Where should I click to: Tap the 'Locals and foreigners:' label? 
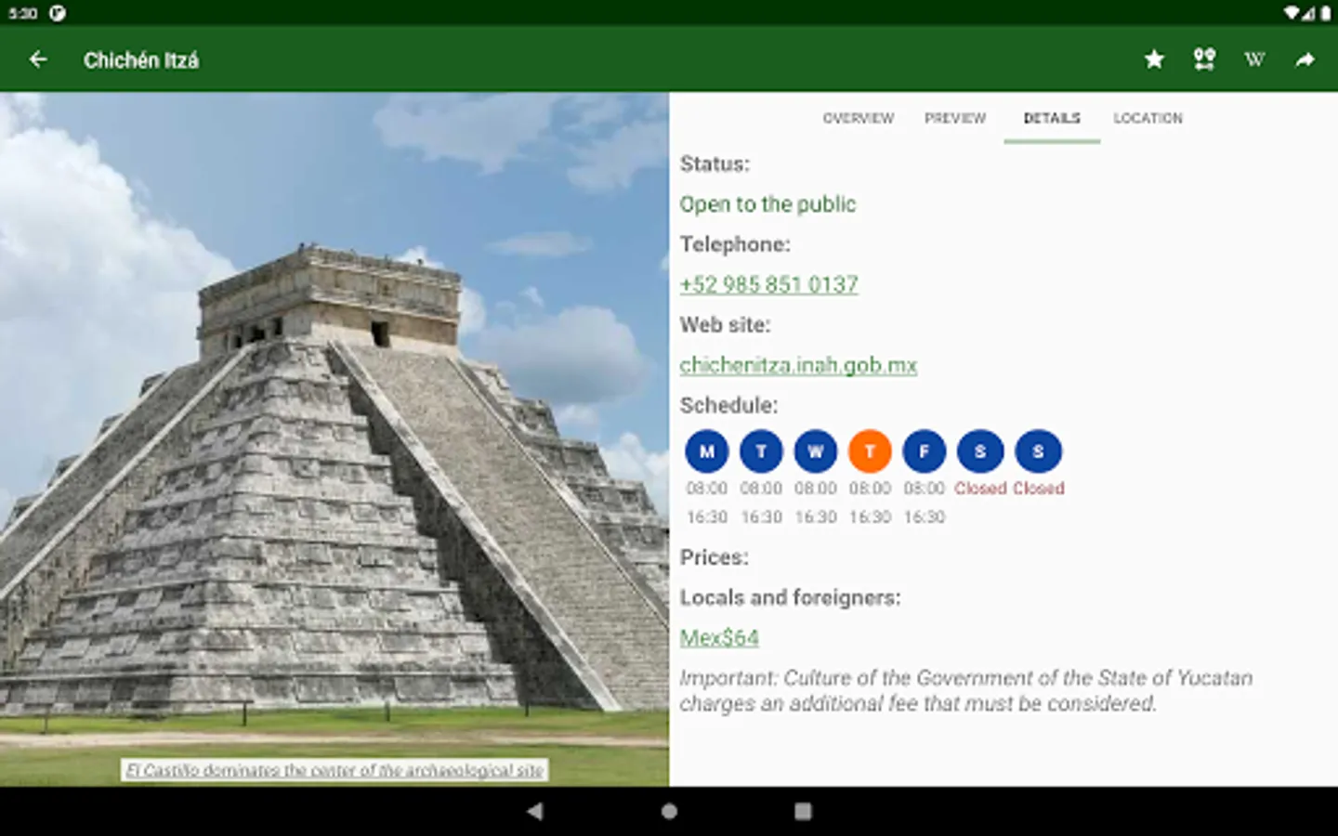790,597
